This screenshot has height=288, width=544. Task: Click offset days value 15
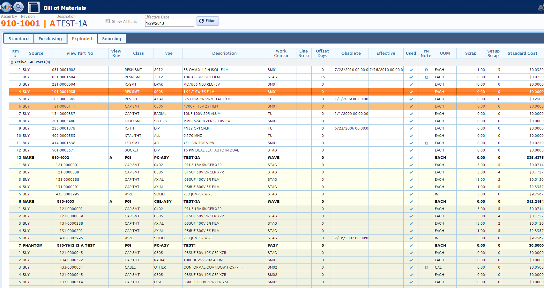(x=323, y=77)
